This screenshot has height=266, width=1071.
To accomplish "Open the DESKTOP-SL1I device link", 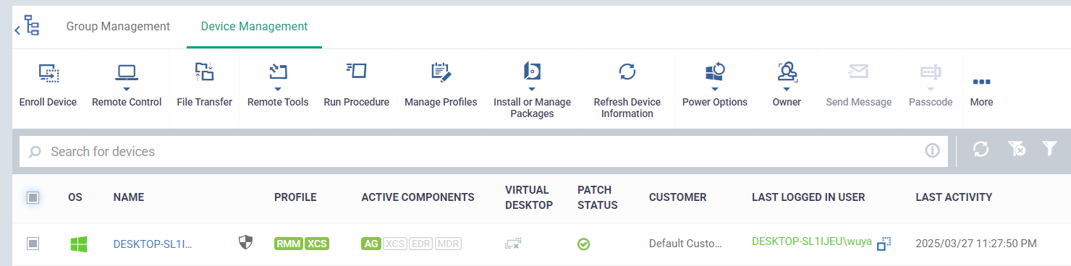I will [153, 244].
